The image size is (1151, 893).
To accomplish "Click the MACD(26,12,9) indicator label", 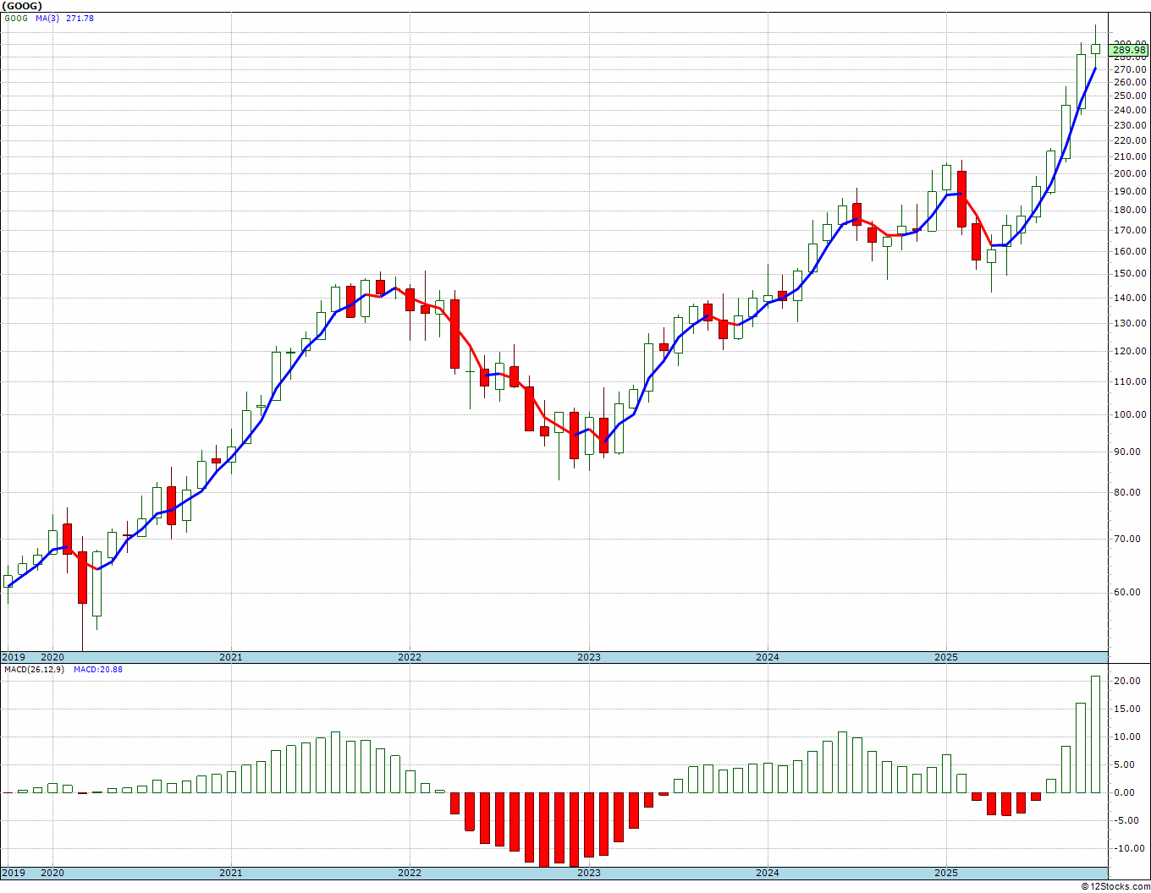I will tap(34, 670).
